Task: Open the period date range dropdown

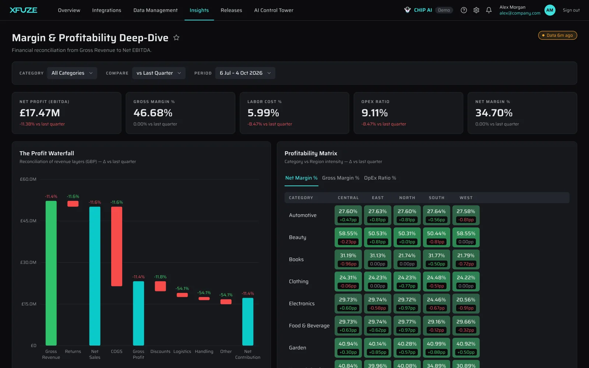Action: coord(245,73)
